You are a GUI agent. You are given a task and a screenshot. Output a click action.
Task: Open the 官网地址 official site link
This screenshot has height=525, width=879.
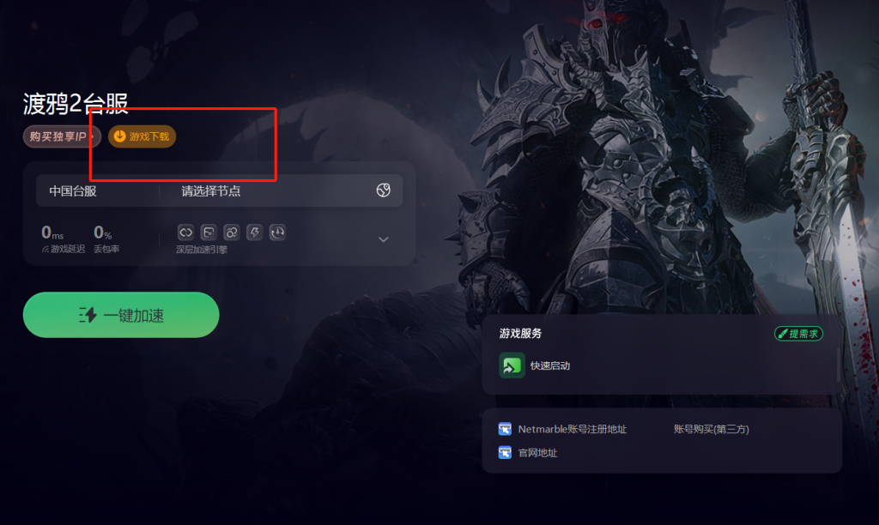click(x=537, y=453)
